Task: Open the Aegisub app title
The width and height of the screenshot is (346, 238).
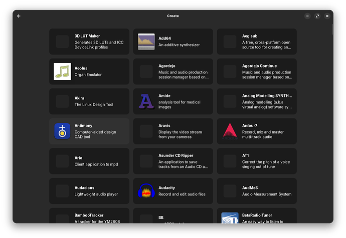Action: tap(250, 36)
